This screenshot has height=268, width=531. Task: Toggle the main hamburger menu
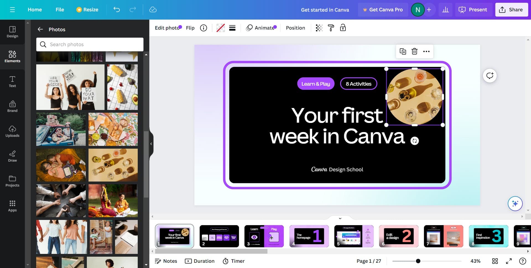pyautogui.click(x=12, y=10)
